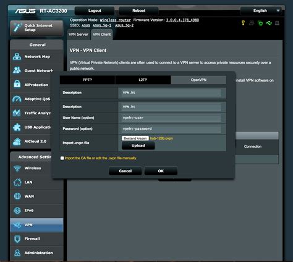Click the green network clients status icon
Screen dimensions: 293x262
(x=260, y=23)
